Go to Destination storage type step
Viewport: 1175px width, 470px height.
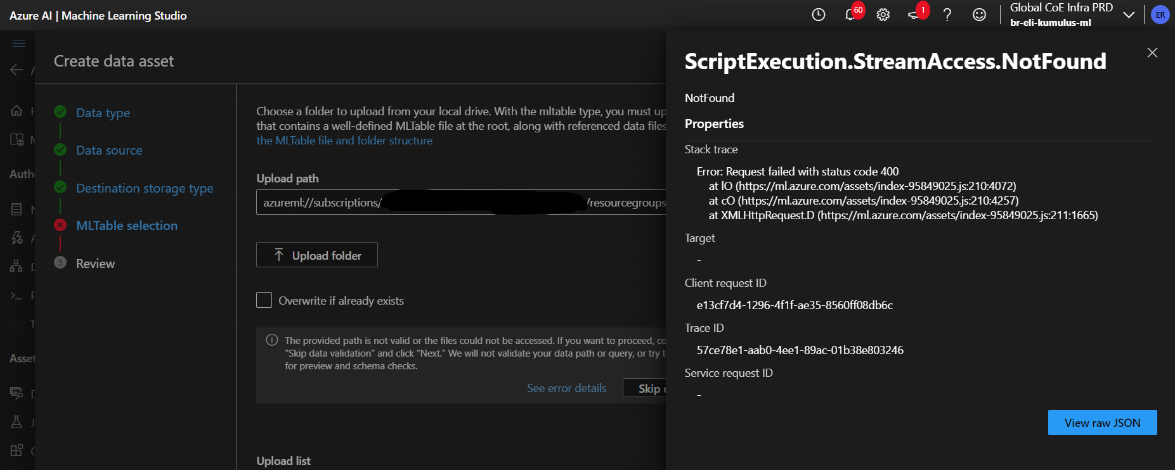pos(145,188)
